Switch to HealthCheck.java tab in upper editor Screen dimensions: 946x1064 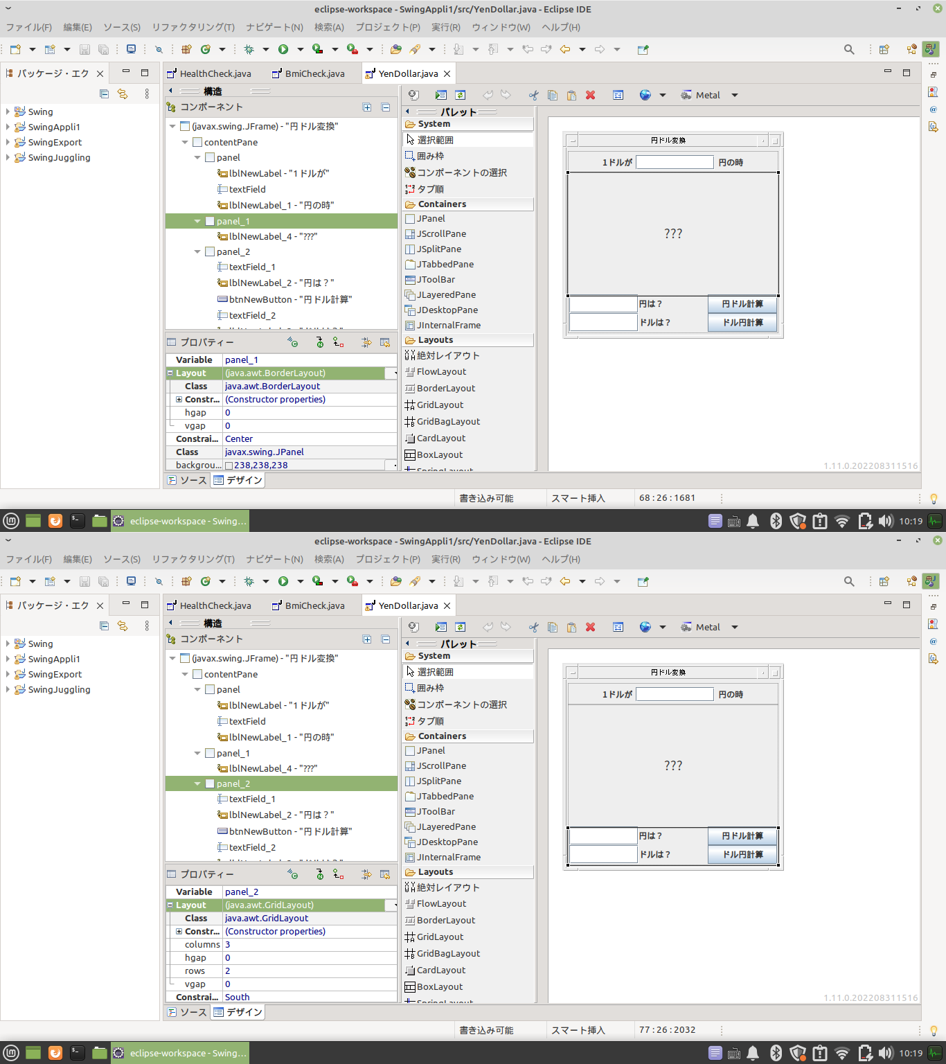(209, 73)
